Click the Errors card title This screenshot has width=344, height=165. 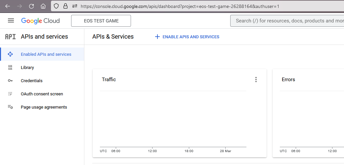coord(288,80)
